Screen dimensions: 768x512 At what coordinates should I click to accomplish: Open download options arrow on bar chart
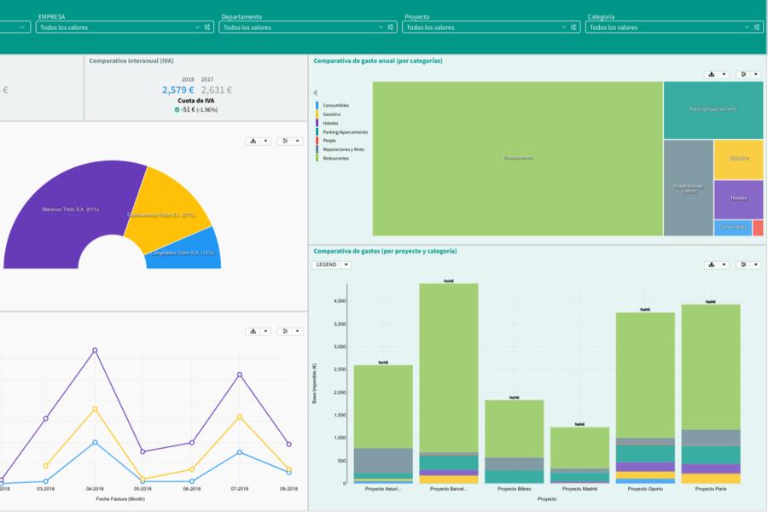click(724, 265)
